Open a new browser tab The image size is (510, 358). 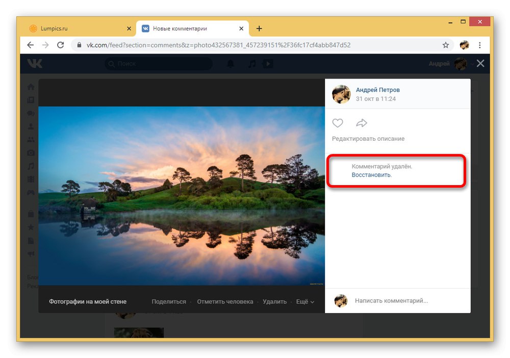point(259,29)
